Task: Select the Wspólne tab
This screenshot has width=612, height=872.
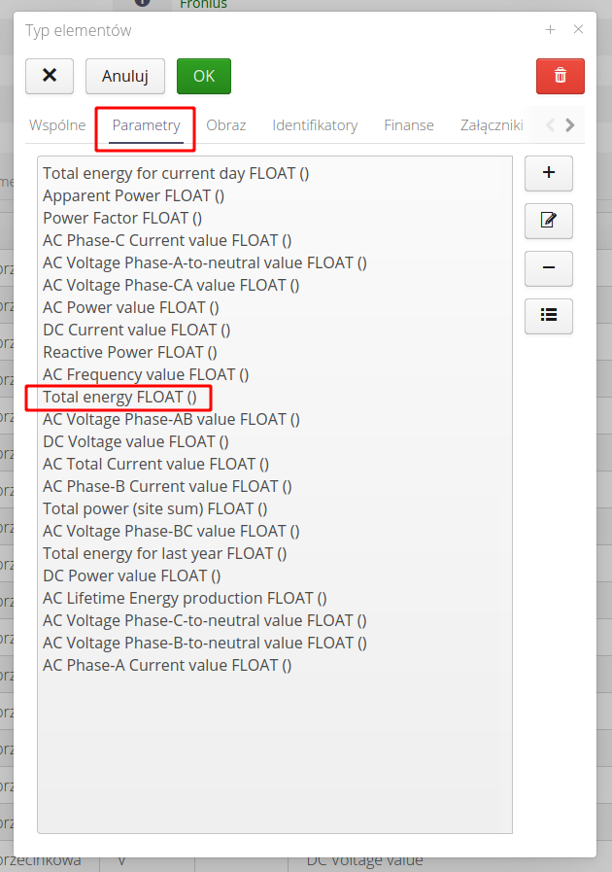Action: (57, 124)
